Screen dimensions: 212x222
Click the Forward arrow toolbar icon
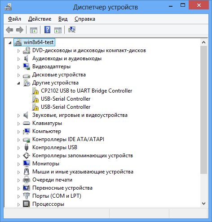pyautogui.click(x=20, y=30)
